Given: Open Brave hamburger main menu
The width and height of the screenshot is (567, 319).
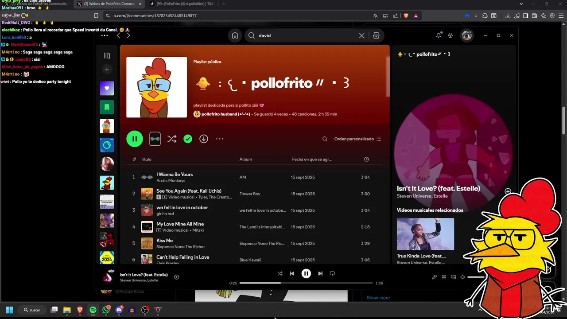Looking at the screenshot, I should [560, 16].
